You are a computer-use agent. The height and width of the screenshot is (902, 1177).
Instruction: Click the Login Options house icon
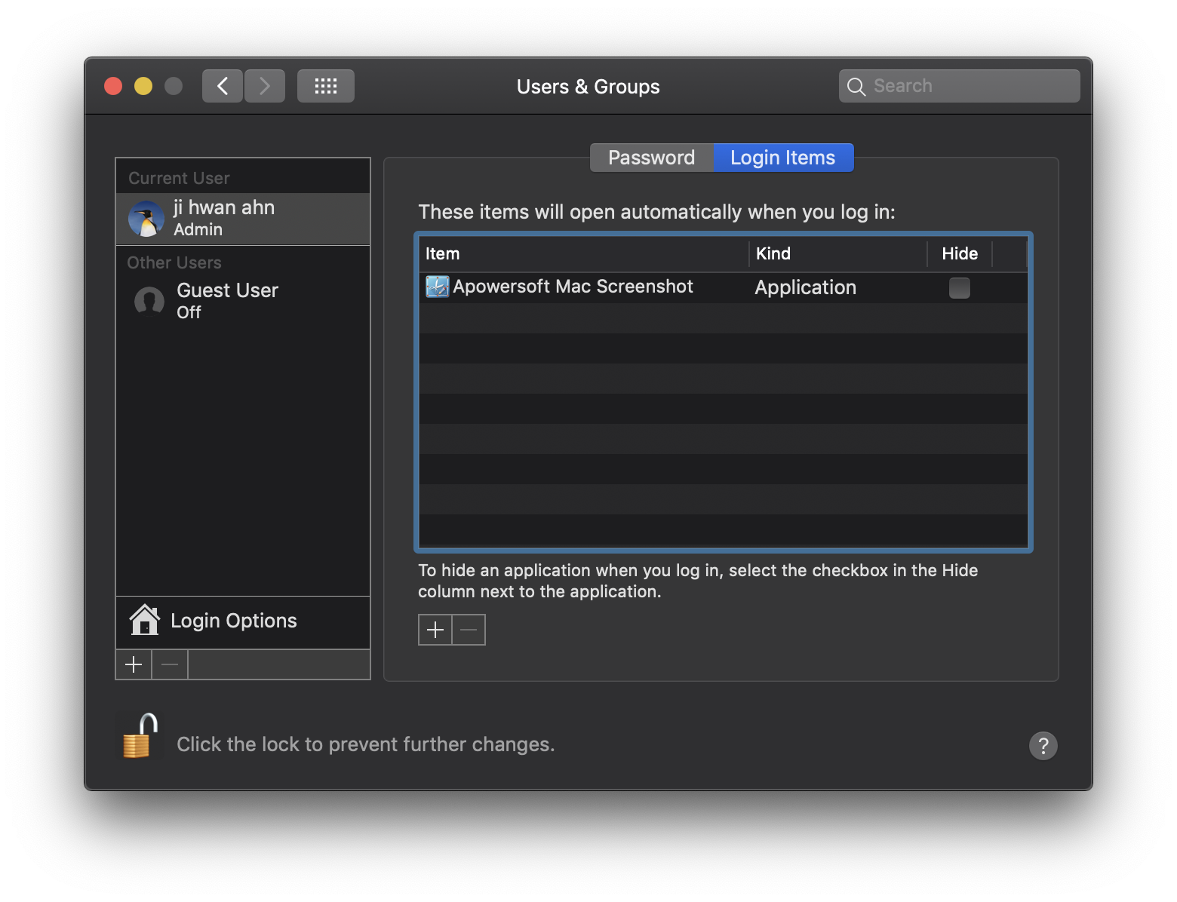(145, 620)
